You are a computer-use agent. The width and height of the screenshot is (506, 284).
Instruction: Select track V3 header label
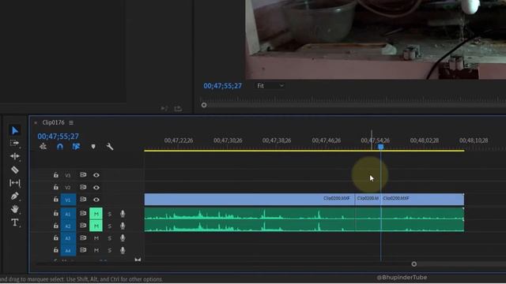tap(68, 175)
